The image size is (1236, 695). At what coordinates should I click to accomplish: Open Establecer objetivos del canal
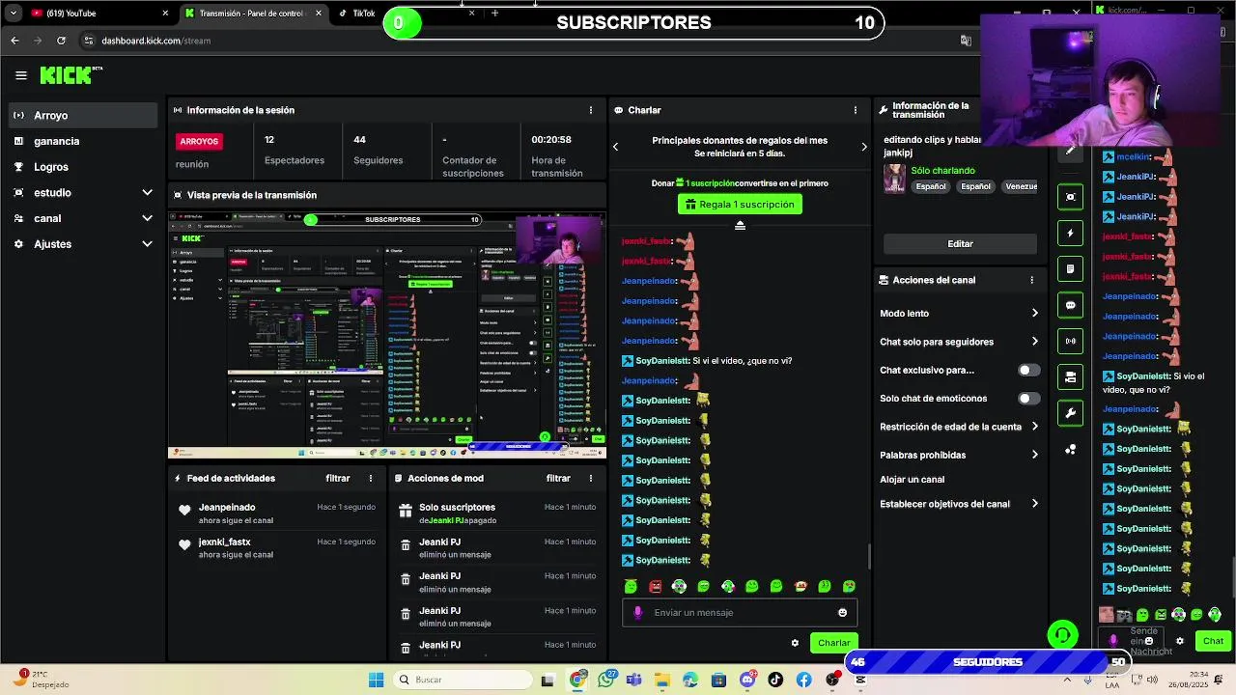(959, 504)
